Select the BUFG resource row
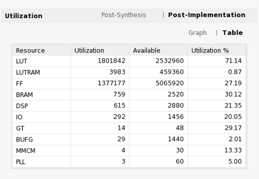This screenshot has height=179, width=259. tap(129, 140)
